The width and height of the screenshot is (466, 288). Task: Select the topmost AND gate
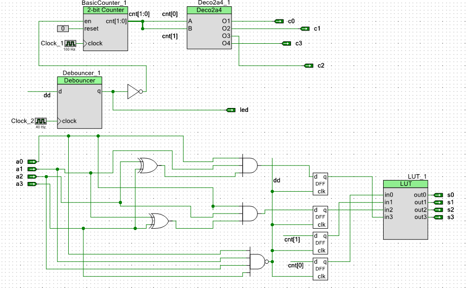(249, 165)
